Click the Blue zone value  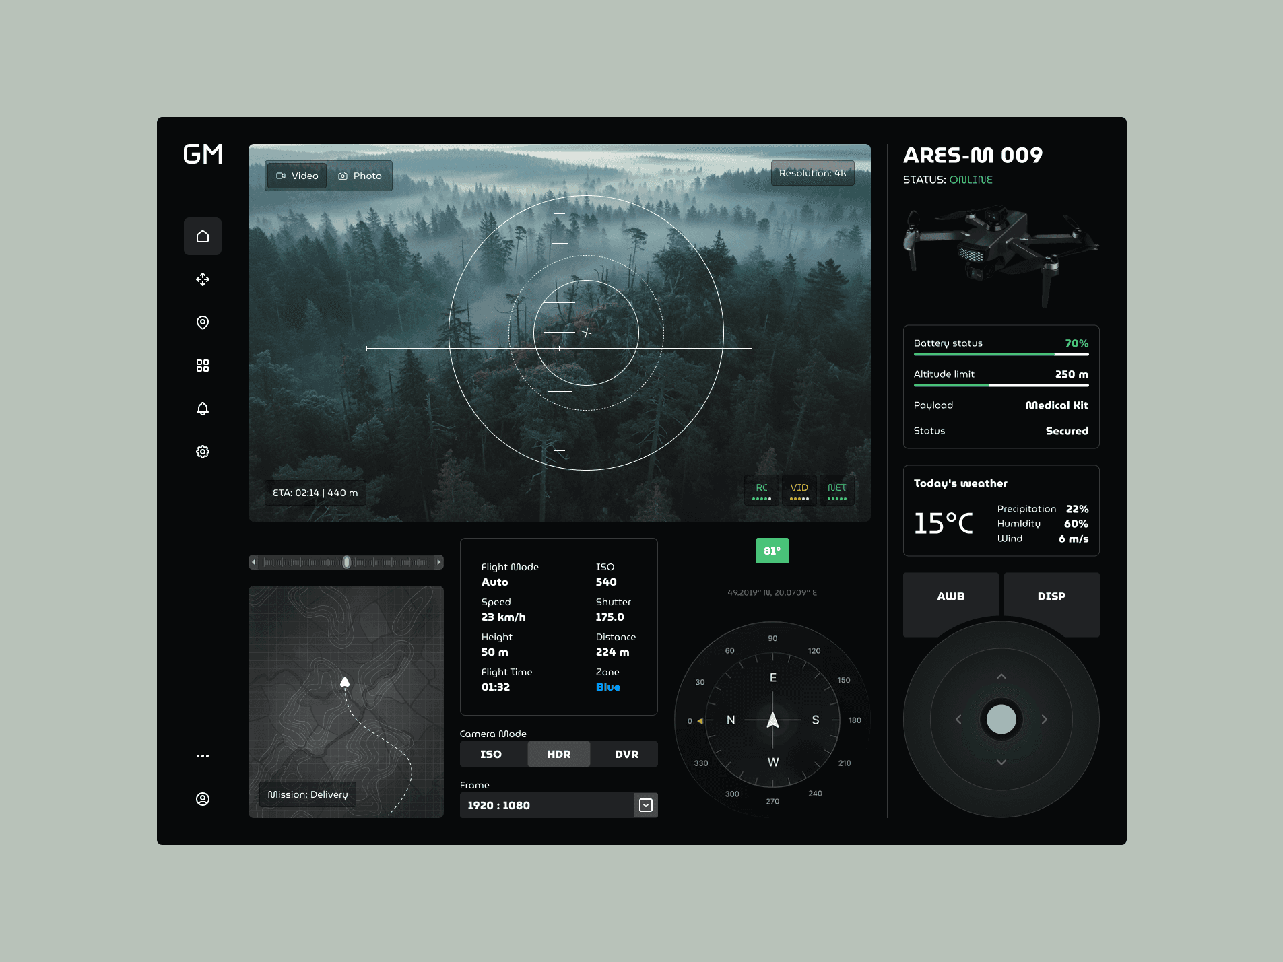[x=608, y=687]
